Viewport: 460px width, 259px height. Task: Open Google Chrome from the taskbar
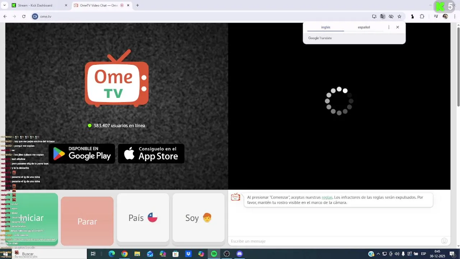tap(124, 254)
